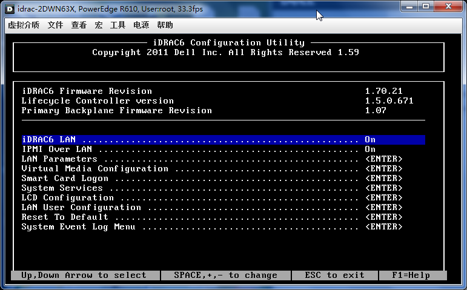Click the F1=Help hint
Viewport: 467px width, 290px height.
click(411, 275)
